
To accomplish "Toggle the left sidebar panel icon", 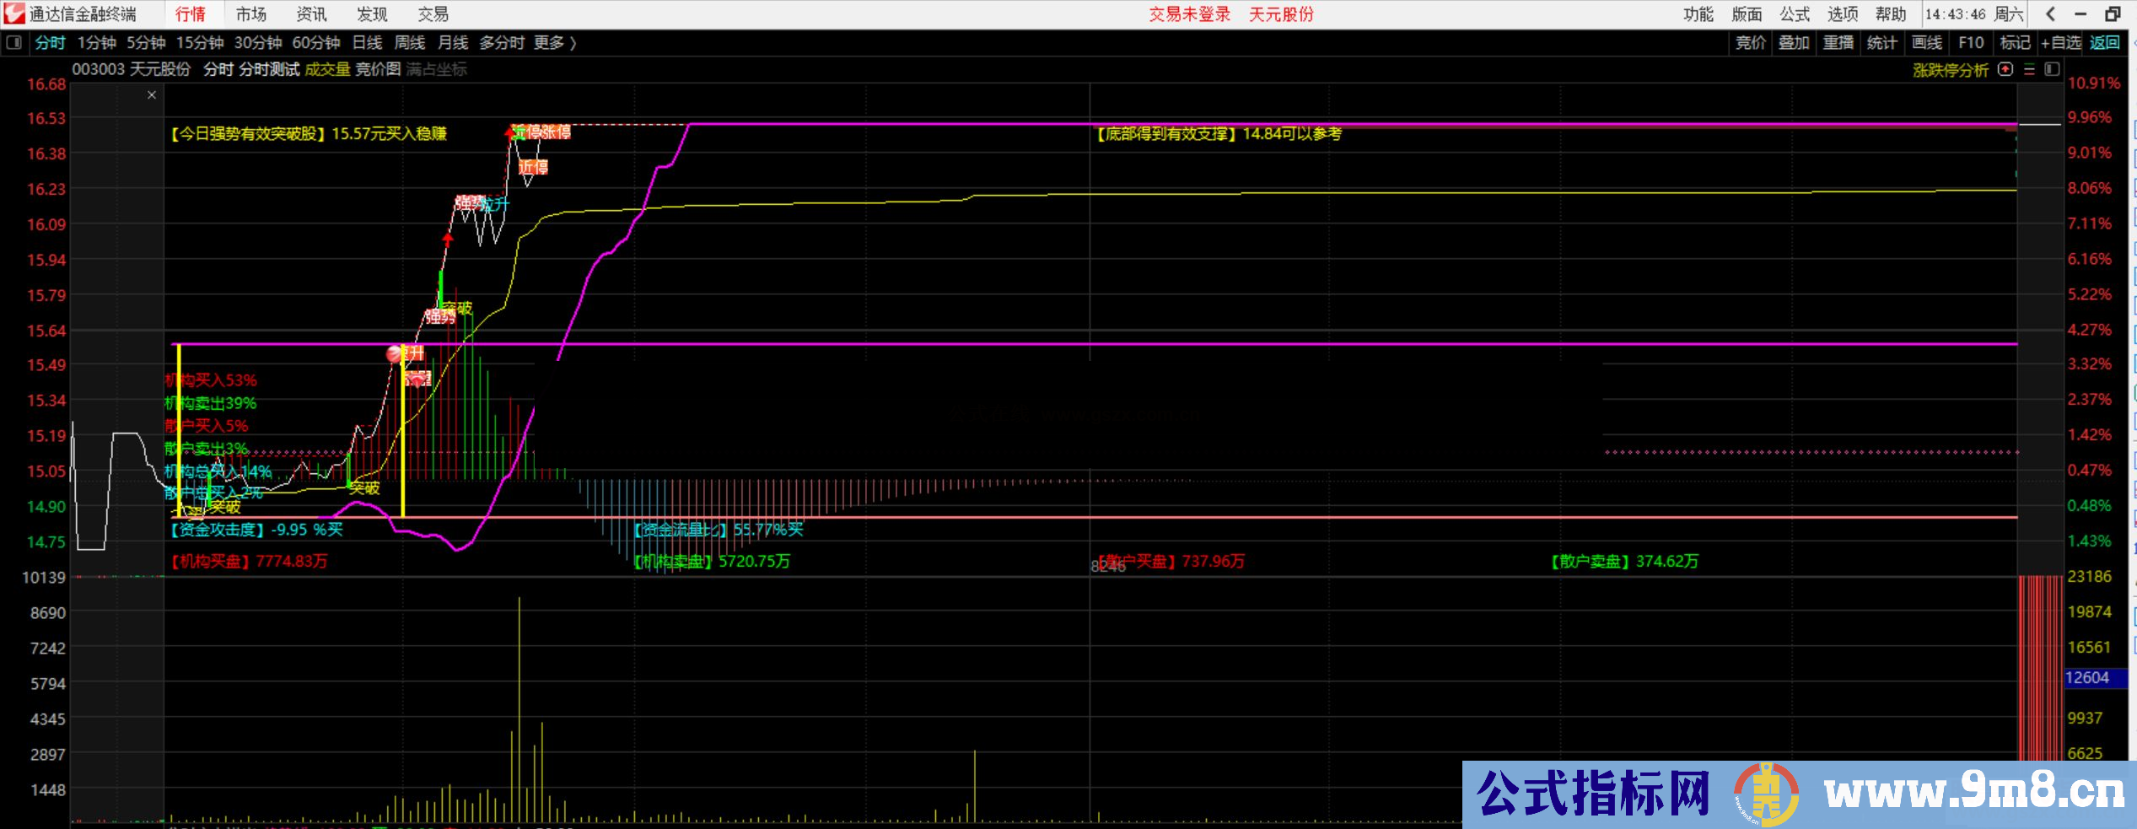I will coord(13,42).
